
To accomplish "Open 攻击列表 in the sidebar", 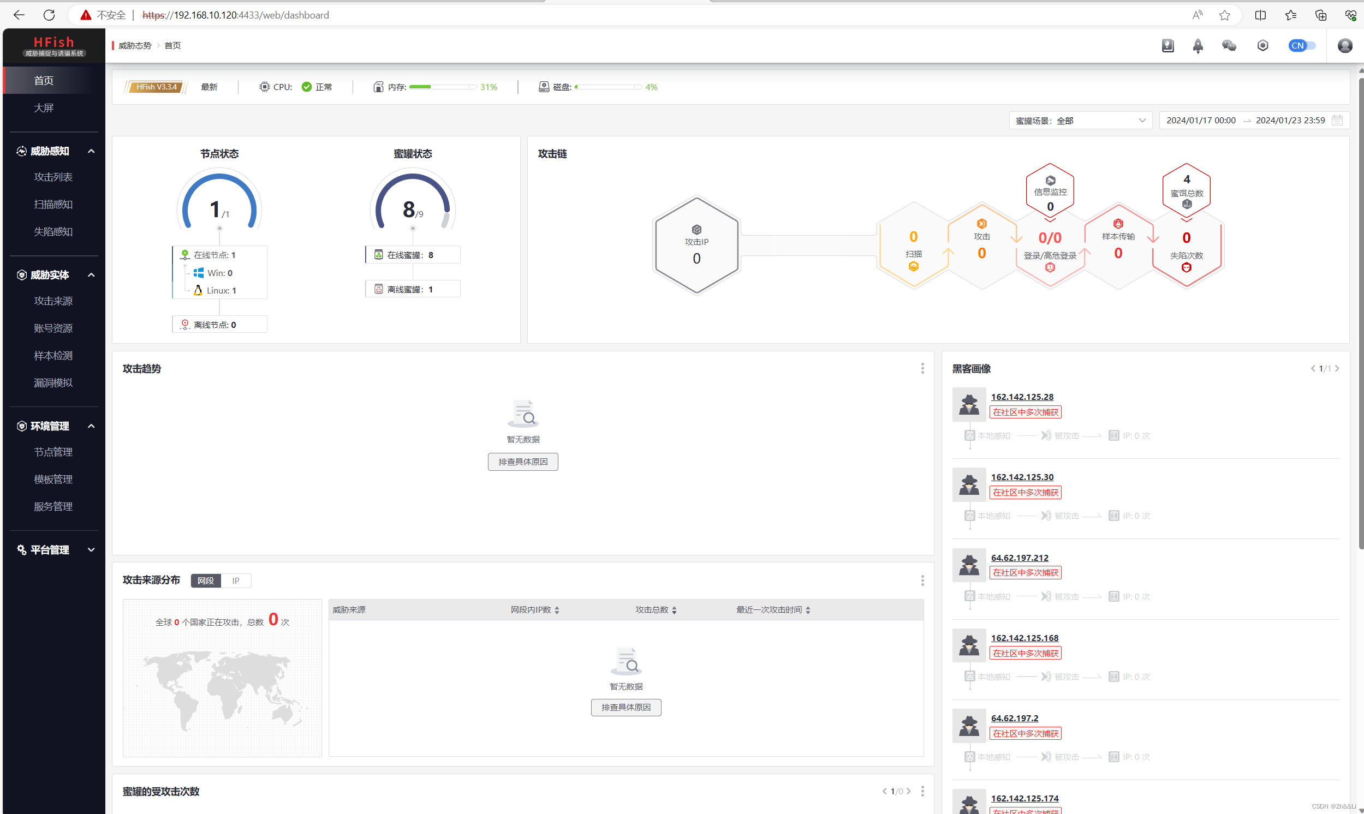I will pos(53,177).
